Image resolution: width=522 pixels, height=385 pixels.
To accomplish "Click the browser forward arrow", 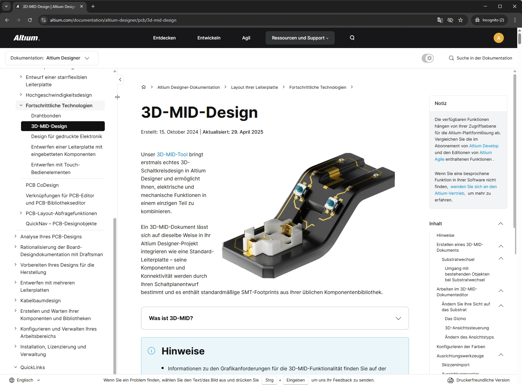I will click(18, 20).
